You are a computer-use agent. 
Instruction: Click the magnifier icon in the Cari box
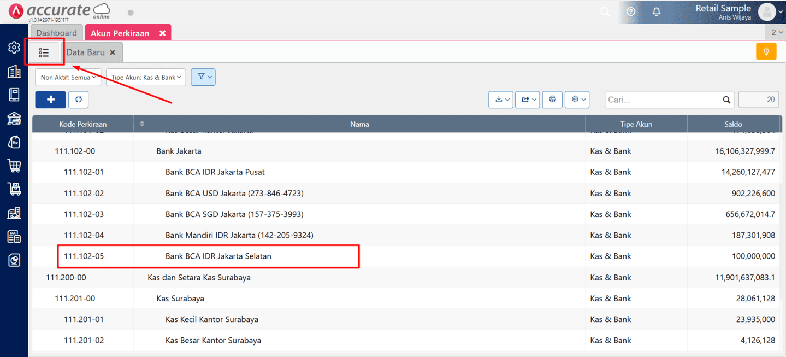coord(726,100)
